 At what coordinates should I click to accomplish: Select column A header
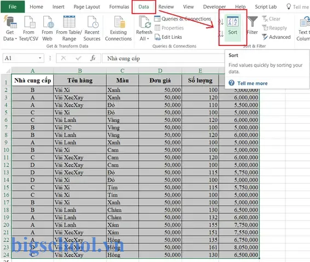tap(32, 71)
